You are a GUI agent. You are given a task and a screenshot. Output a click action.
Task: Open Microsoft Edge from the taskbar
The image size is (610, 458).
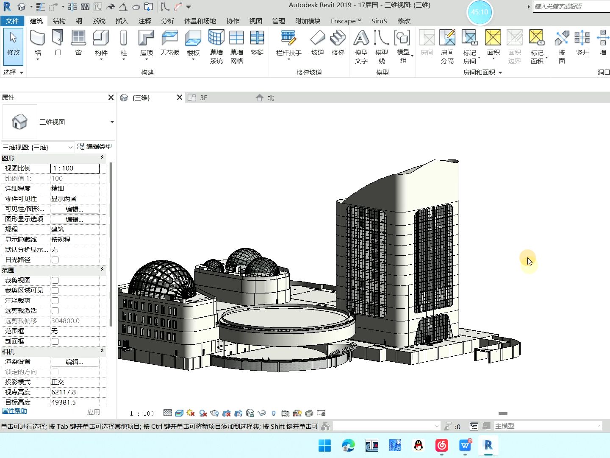348,445
